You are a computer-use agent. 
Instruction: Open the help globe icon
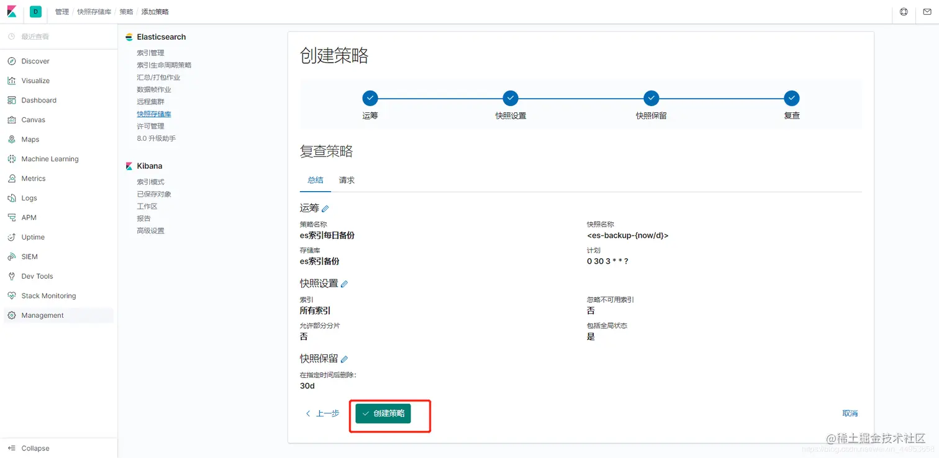pyautogui.click(x=904, y=12)
